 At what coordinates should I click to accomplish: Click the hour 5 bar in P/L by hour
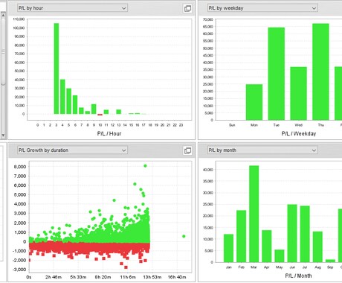(69, 101)
